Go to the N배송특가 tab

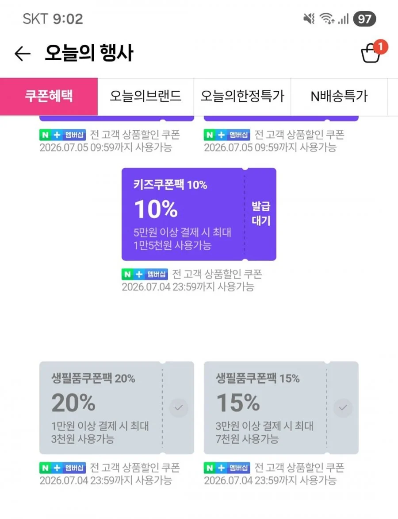(x=339, y=97)
